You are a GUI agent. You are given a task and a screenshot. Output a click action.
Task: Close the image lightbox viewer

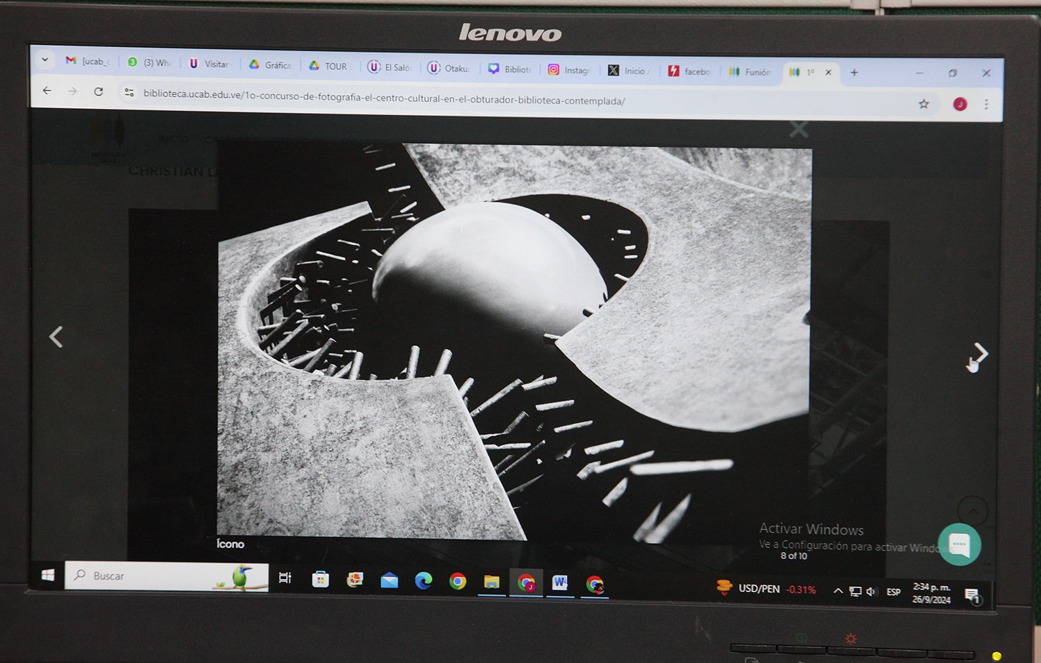coord(799,130)
